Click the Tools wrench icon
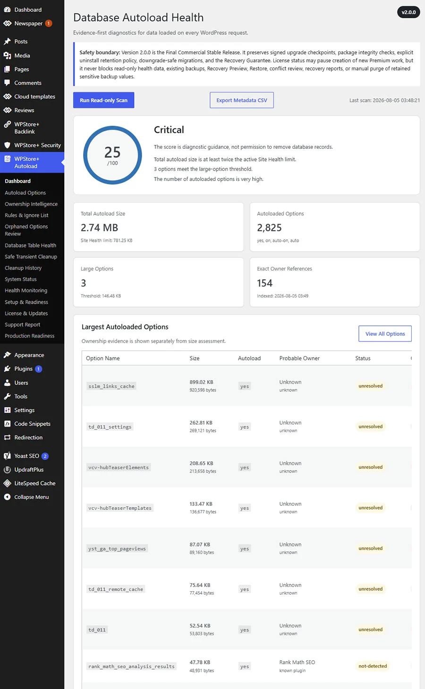The image size is (425, 689). tap(7, 396)
